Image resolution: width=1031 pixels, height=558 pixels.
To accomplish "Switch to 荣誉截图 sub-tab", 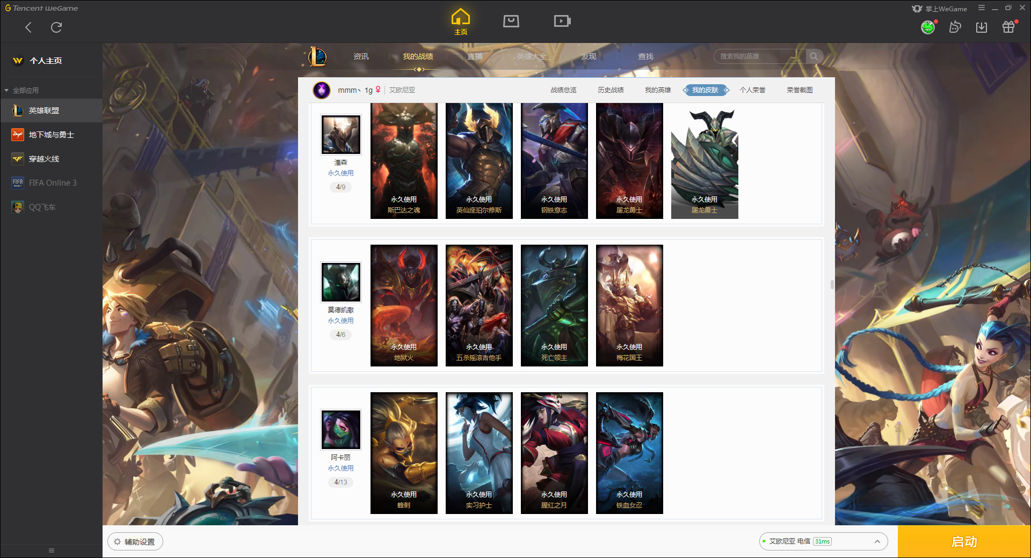I will tap(800, 90).
